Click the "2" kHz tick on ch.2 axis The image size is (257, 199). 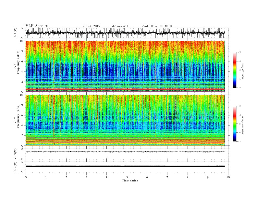point(22,136)
